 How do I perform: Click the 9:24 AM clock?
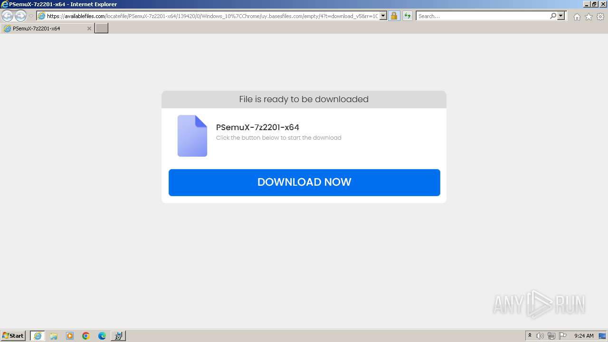click(584, 336)
